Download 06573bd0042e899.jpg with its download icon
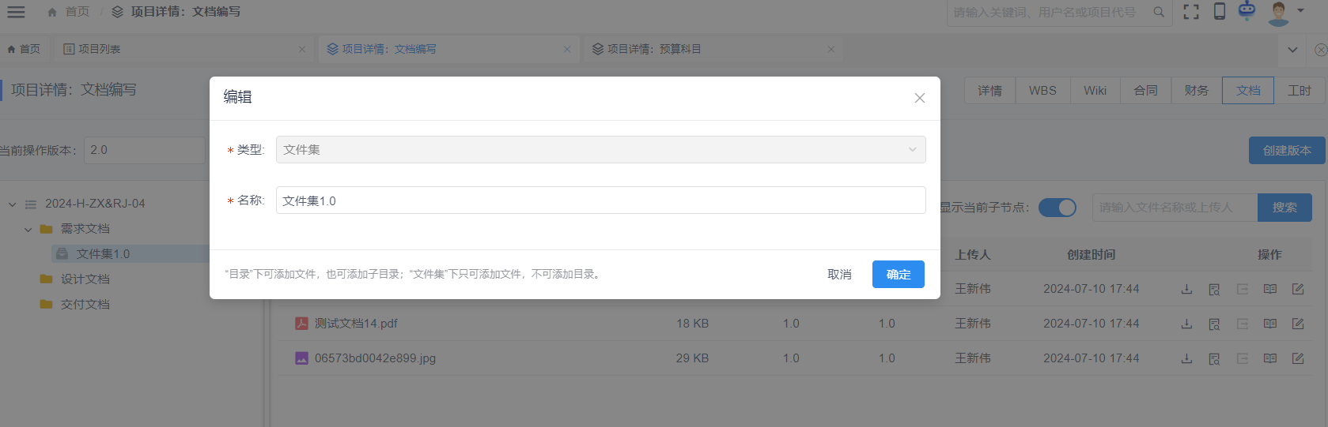 click(x=1186, y=358)
